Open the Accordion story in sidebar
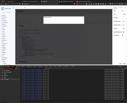This screenshot has height=103, width=127. (4, 17)
